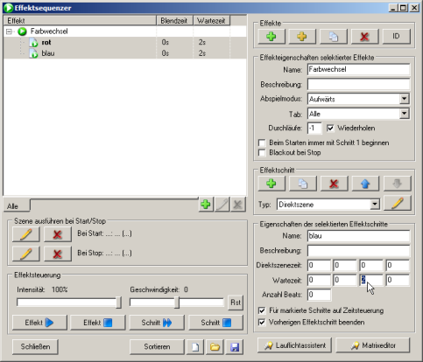Viewport: 423px width, 362px height.
Task: Save sequence with floppy disk icon
Action: coord(235,347)
